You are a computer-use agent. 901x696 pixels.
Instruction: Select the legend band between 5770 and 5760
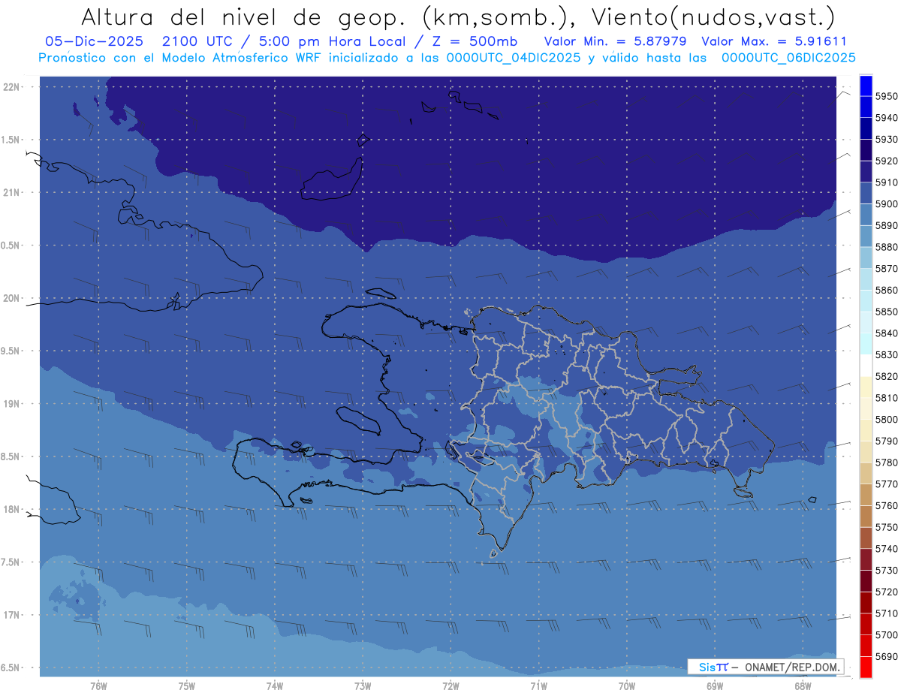point(866,495)
